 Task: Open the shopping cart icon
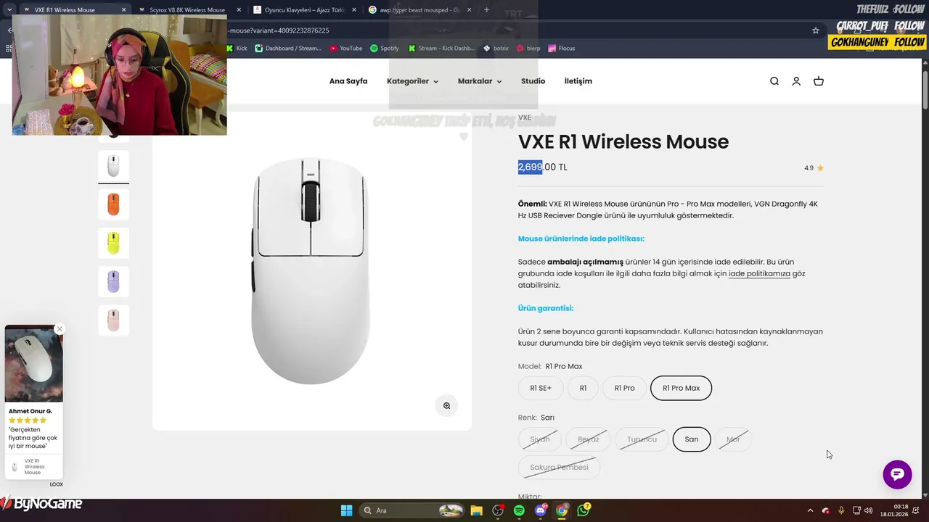click(x=819, y=81)
